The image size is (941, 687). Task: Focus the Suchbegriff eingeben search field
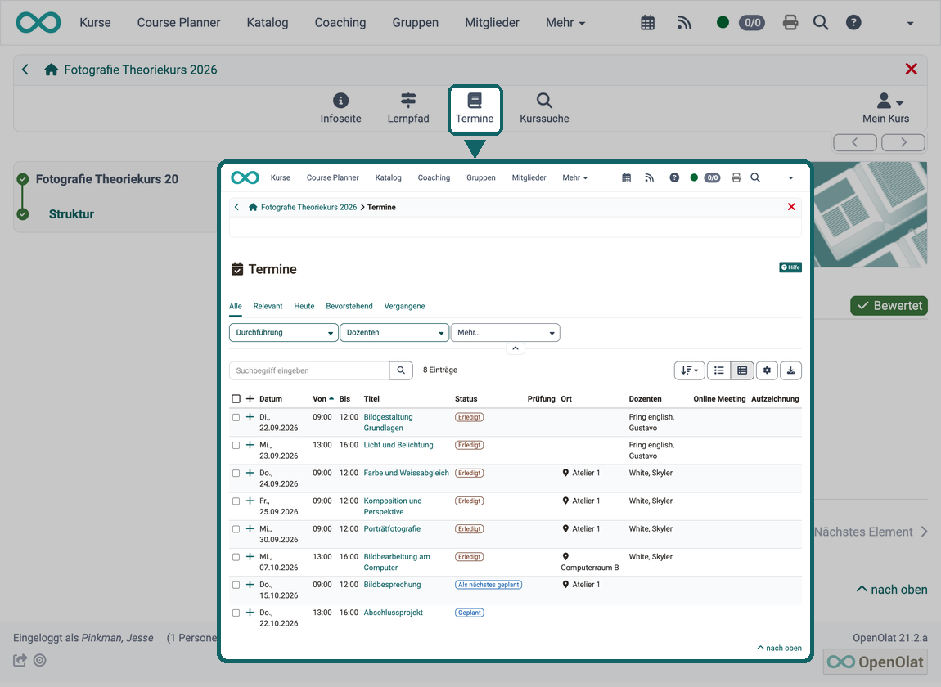(x=309, y=370)
